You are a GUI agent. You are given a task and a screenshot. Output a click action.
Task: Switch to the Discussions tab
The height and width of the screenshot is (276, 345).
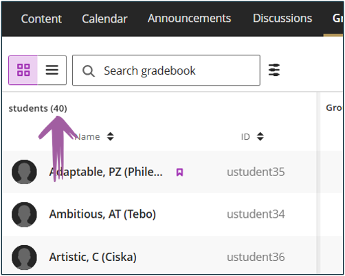point(282,18)
